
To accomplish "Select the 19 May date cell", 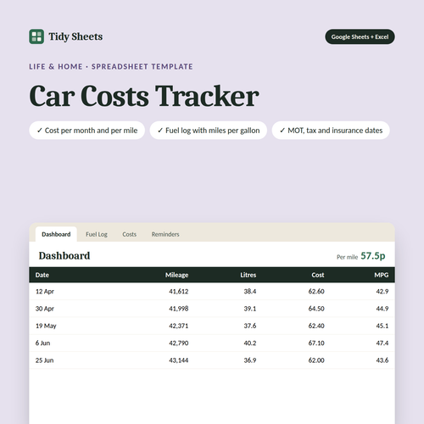I will [x=46, y=326].
